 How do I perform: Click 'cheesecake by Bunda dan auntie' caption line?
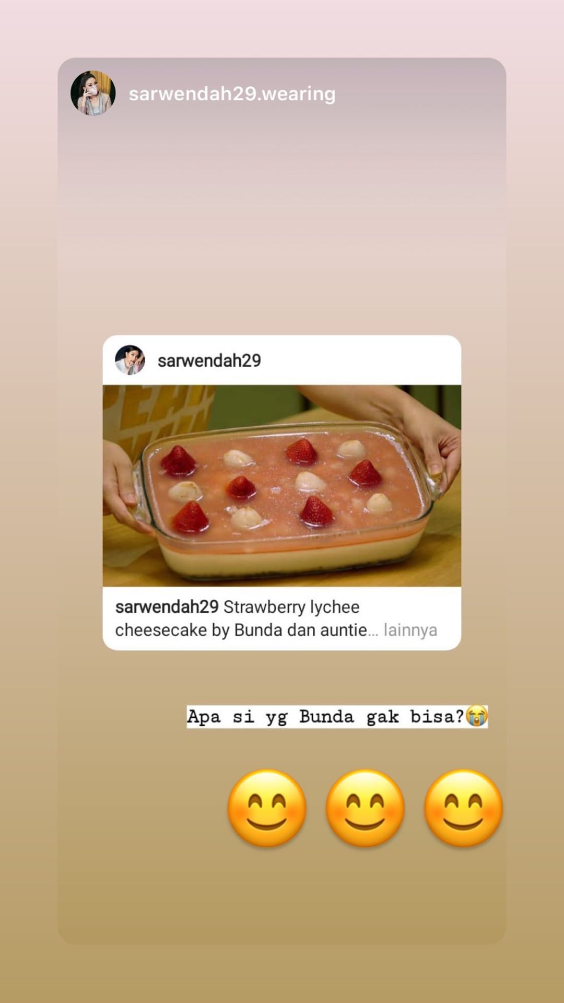tap(241, 630)
